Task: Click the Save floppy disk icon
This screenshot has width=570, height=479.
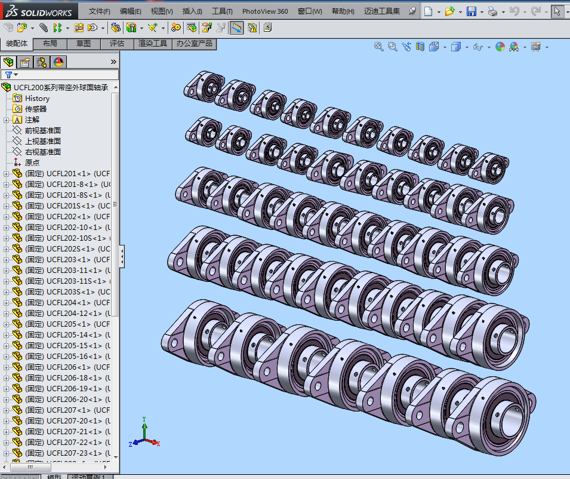Action: pos(472,11)
